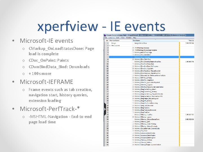This screenshot has height=152, width=203.
Task: Expand the Mshtml_CDwnBindData_OnProgress row
Action: (133, 66)
